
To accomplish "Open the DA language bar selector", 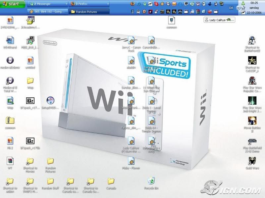I will coord(231,8).
